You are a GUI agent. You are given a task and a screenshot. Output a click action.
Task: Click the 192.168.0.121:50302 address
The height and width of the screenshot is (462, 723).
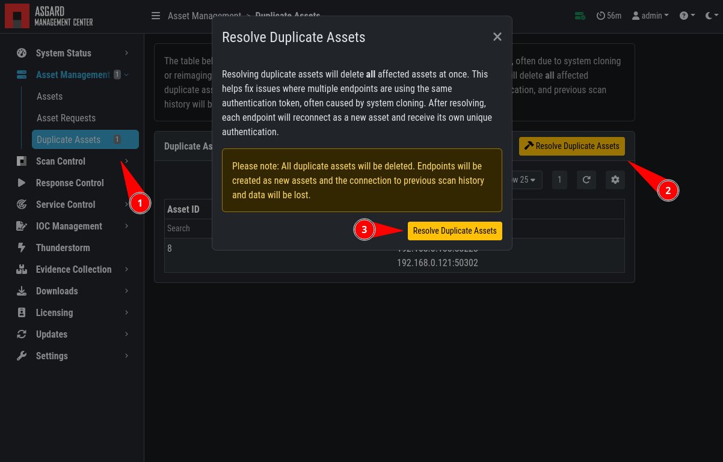437,263
